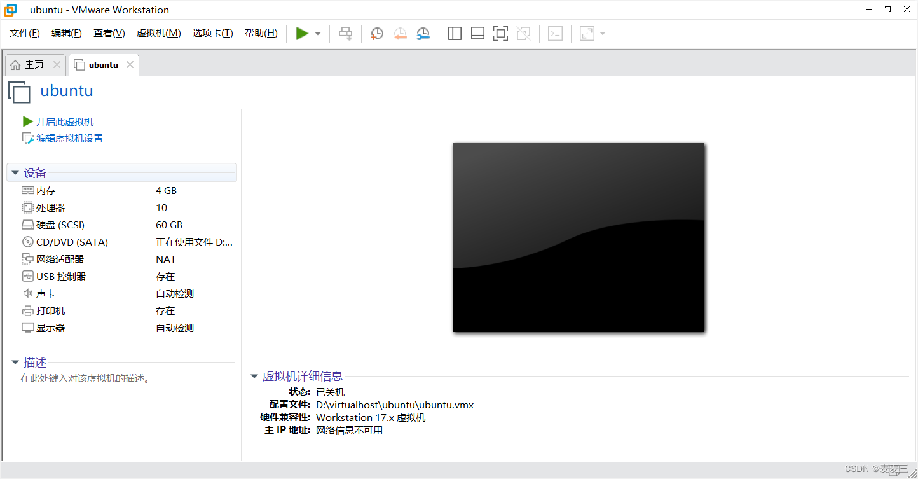The width and height of the screenshot is (918, 479).
Task: Click Send Ctrl+Alt+Del toolbar icon
Action: (345, 33)
